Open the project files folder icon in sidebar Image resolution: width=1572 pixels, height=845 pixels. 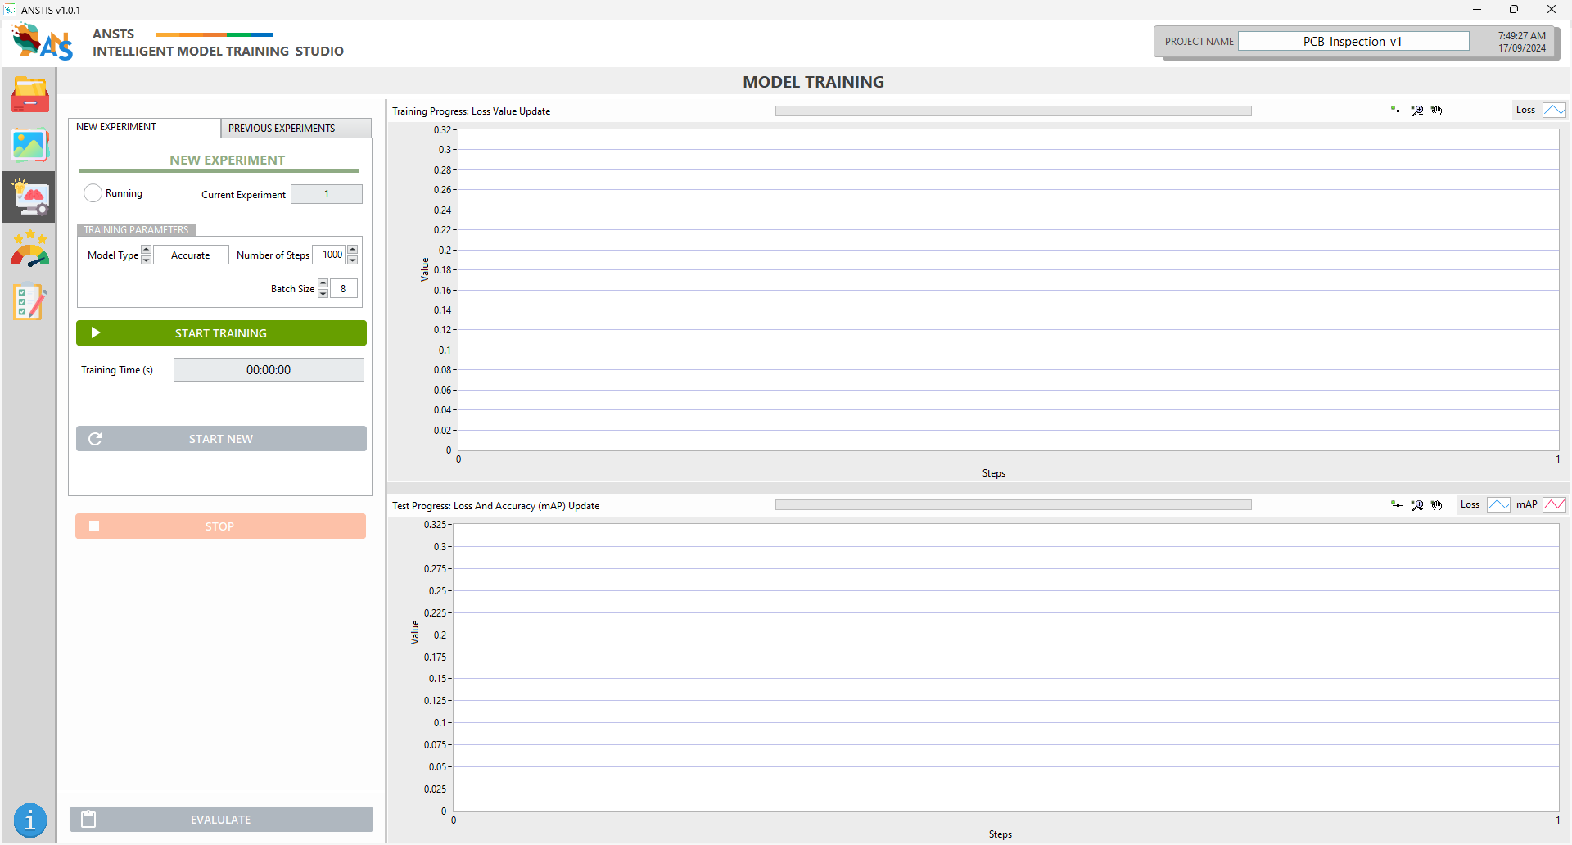pos(29,95)
